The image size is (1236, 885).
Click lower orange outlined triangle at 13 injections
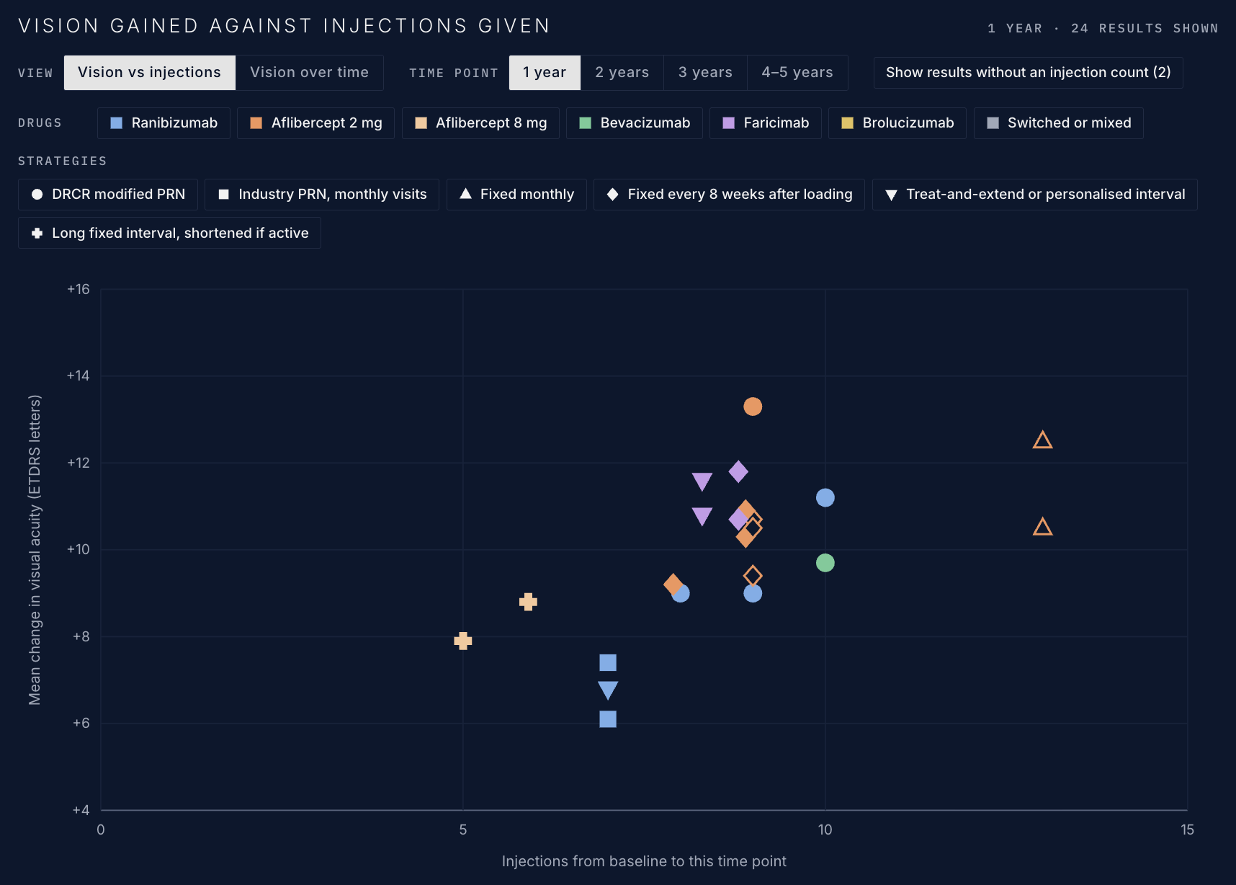tap(1042, 527)
